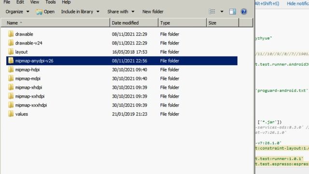Click the blue Help question icon
Screen dimensions: 309x174
(x=244, y=12)
